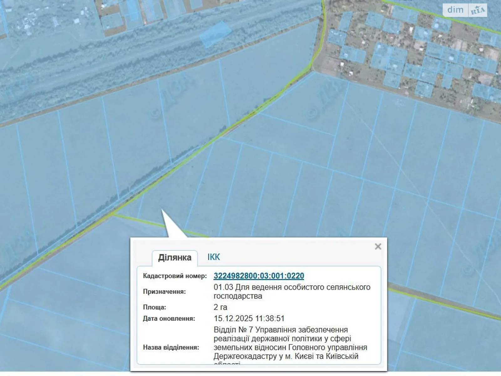Open cadastral number 3224982800:03:001:0220 link
Image resolution: width=501 pixels, height=376 pixels.
[x=259, y=276]
